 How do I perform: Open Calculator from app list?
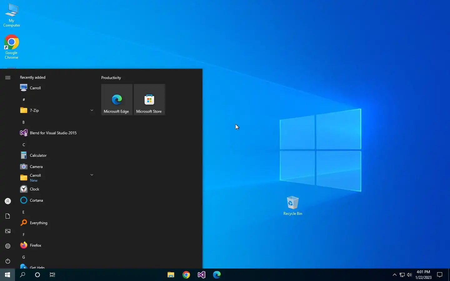coord(57,155)
